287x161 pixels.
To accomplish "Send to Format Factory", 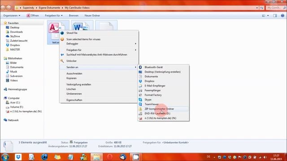I will point(153,95).
